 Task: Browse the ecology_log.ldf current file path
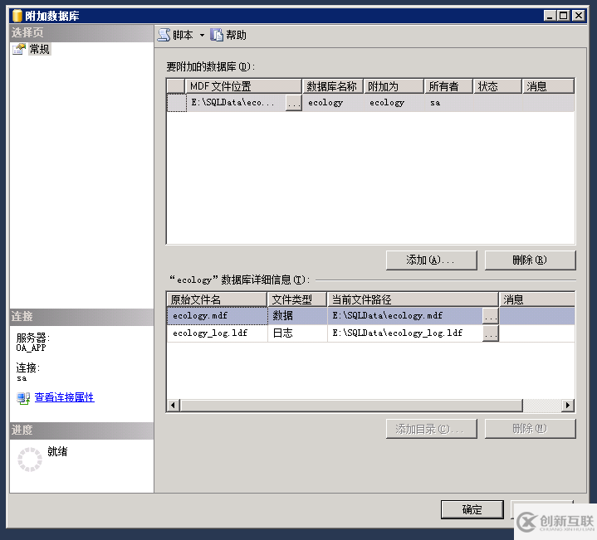[491, 333]
